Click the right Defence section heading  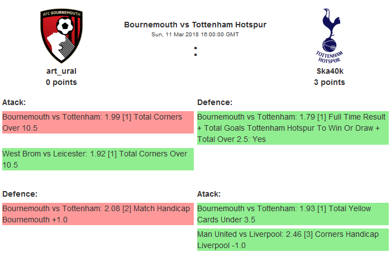click(x=214, y=102)
